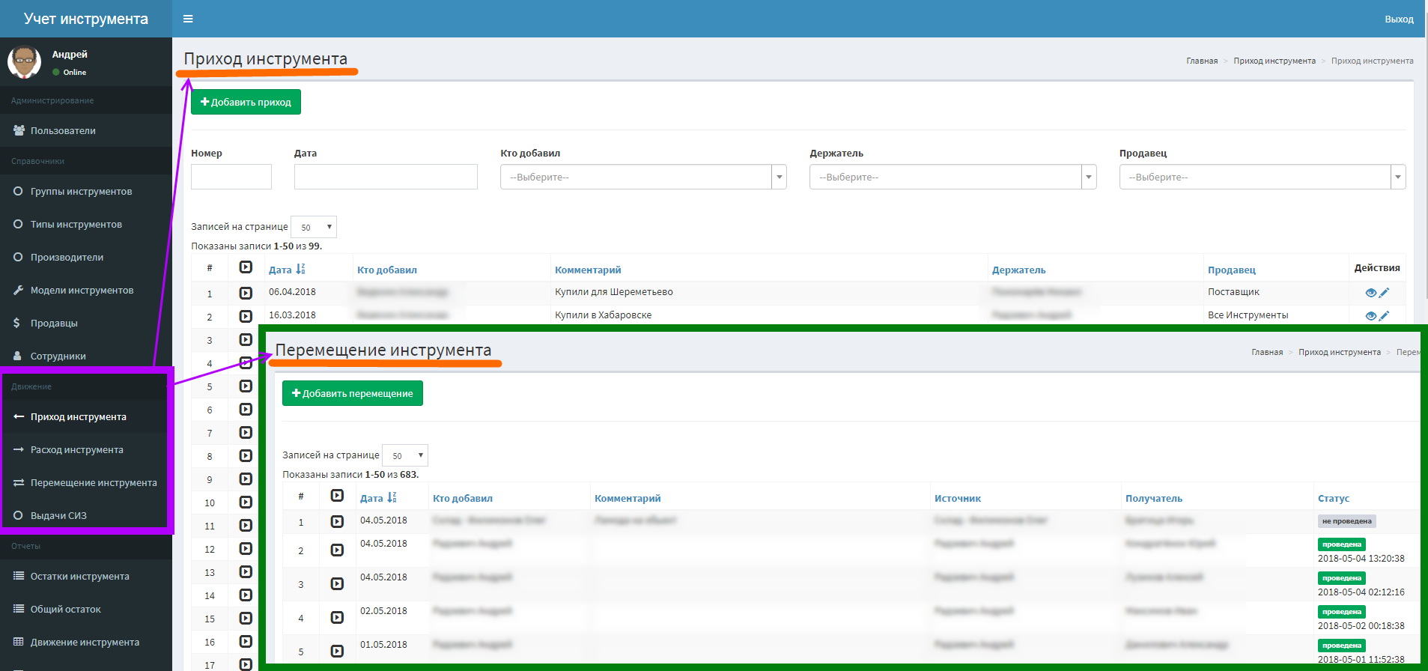Focus the Номер filter input field
The width and height of the screenshot is (1428, 671).
(231, 177)
